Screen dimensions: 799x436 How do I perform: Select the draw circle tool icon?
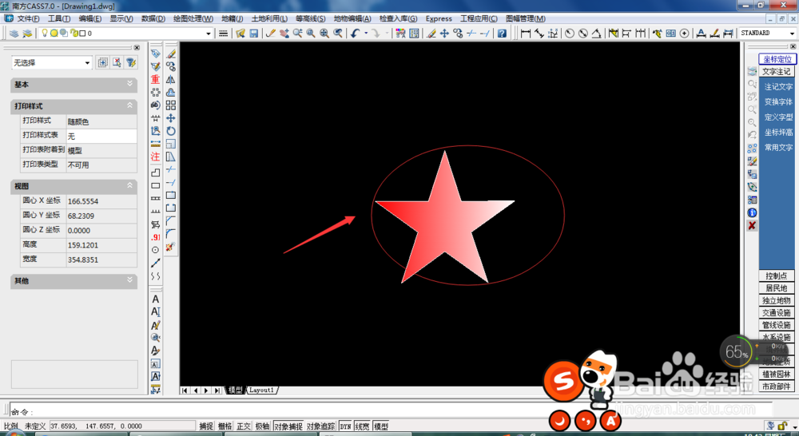[156, 250]
